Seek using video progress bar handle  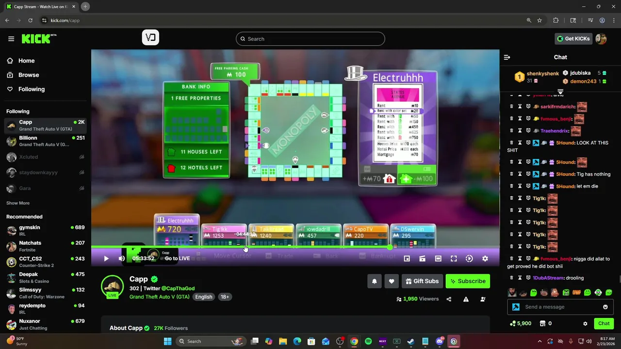390,248
